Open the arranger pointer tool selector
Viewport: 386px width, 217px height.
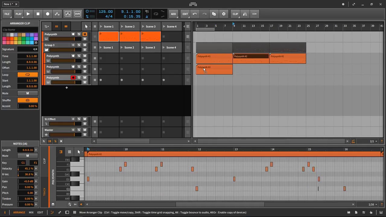tap(86, 27)
